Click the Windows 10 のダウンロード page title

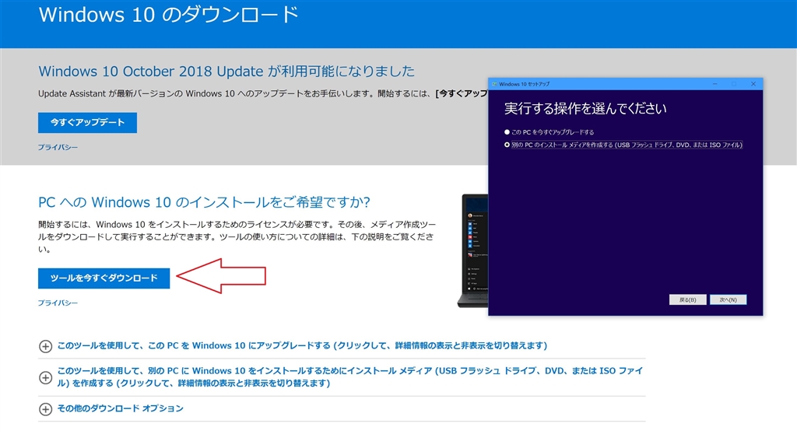tap(169, 15)
